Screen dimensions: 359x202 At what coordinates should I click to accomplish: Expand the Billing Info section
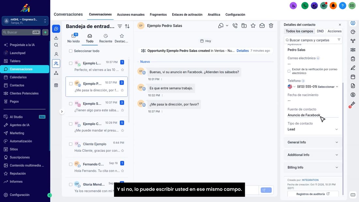point(313,168)
